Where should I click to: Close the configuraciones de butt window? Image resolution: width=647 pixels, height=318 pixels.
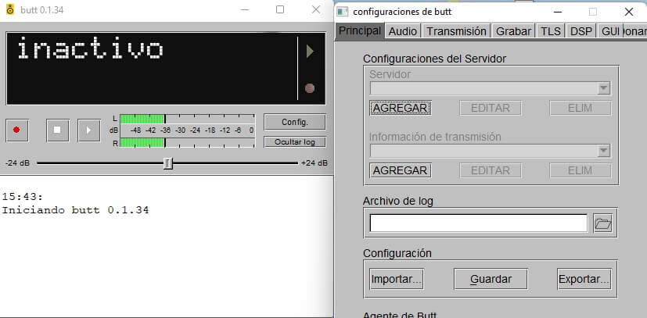628,12
